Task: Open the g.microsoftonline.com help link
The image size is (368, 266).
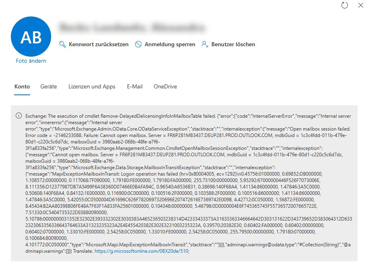Action: [x=141, y=251]
